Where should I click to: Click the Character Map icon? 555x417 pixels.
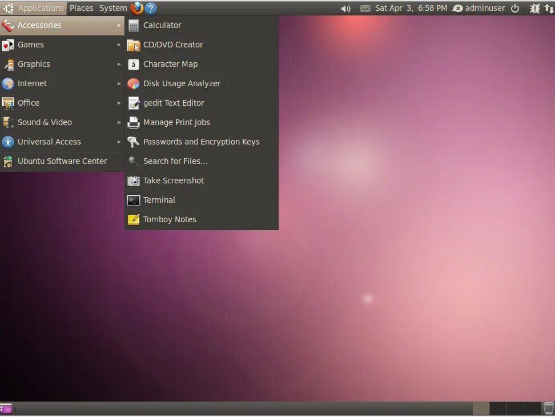click(x=134, y=65)
